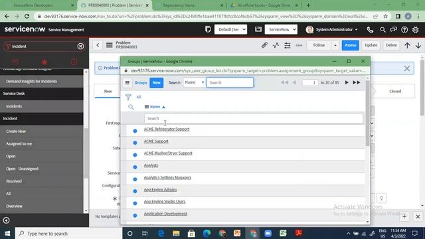Open the list menu in the Groups popup
The width and height of the screenshot is (425, 239).
pos(127,82)
